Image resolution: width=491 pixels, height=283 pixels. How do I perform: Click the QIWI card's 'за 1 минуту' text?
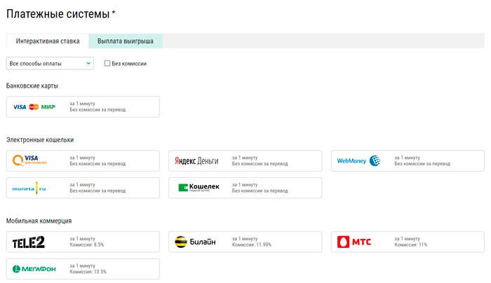[82, 158]
